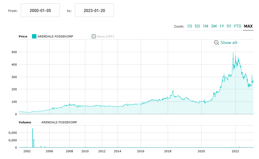Switch zoom to 3M

click(x=213, y=26)
